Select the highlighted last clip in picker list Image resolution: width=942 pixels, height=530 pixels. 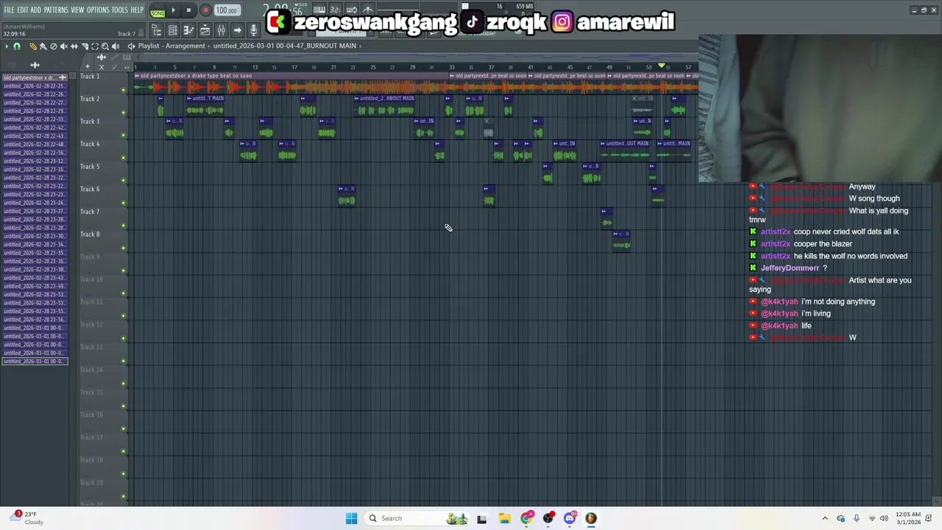click(x=35, y=361)
